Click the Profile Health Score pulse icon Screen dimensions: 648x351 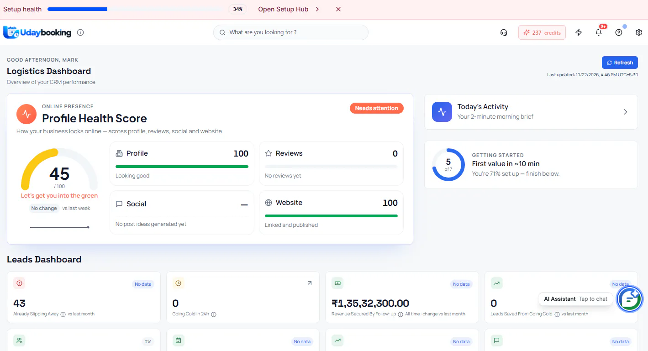click(26, 114)
